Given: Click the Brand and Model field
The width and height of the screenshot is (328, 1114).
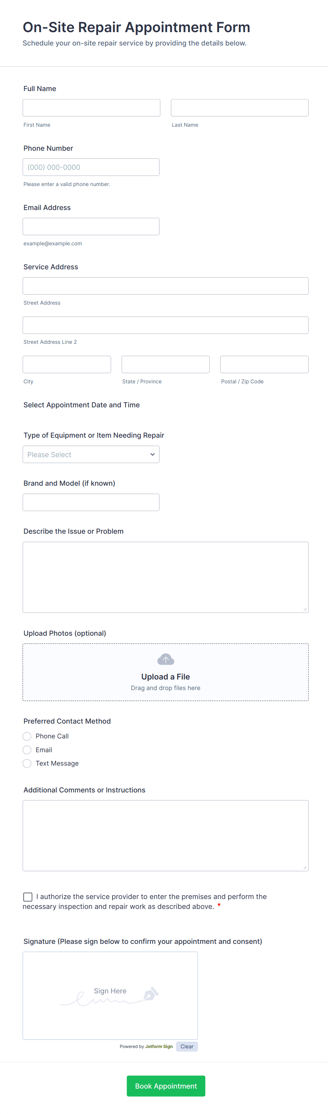Looking at the screenshot, I should 91,503.
